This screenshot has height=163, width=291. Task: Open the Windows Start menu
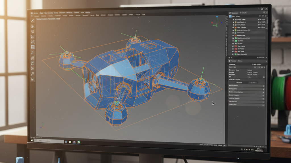pyautogui.click(x=31, y=140)
